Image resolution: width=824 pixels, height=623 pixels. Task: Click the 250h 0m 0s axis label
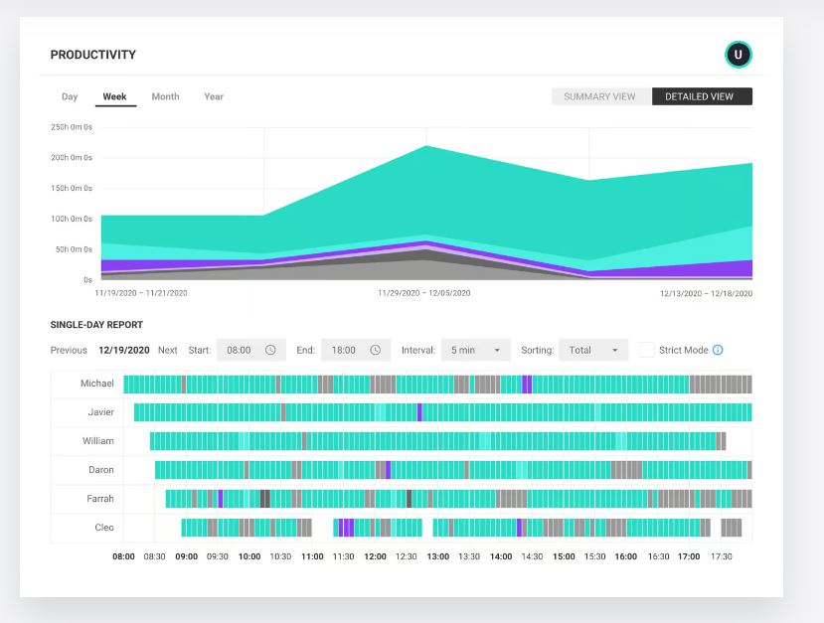(72, 127)
